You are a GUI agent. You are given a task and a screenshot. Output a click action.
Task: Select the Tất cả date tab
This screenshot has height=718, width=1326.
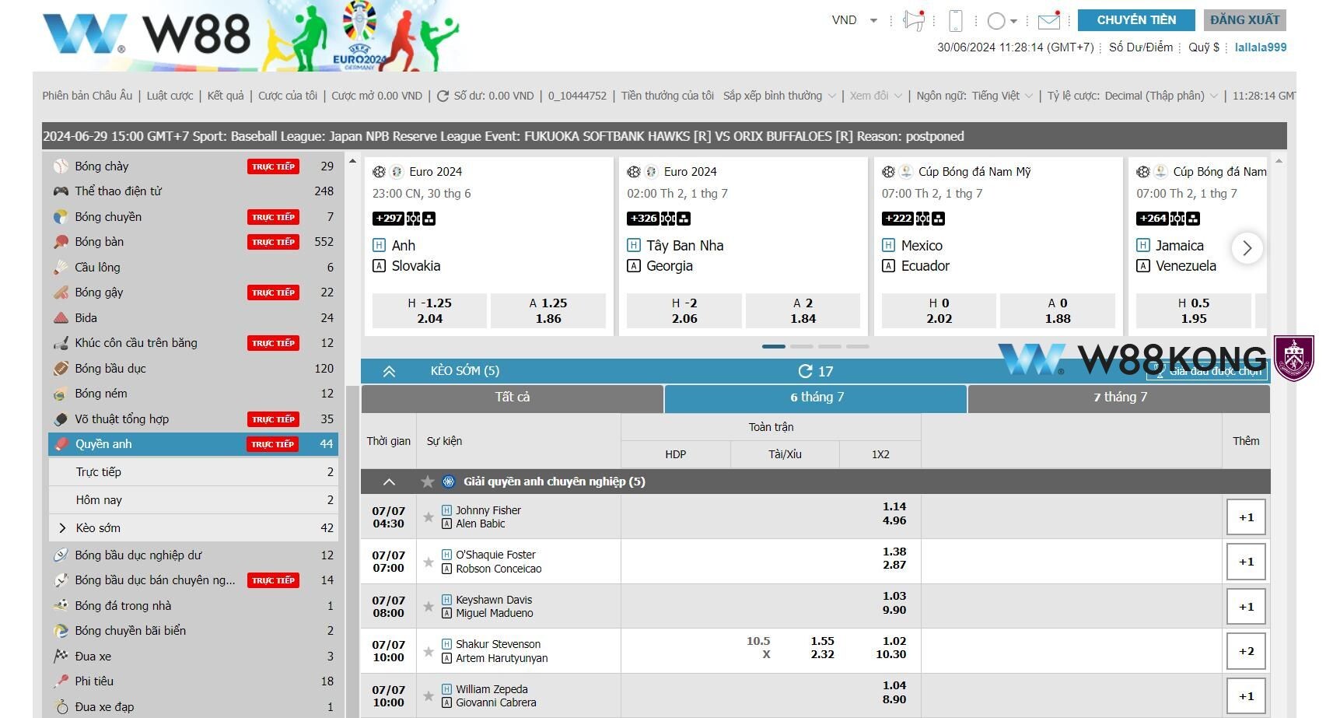513,398
